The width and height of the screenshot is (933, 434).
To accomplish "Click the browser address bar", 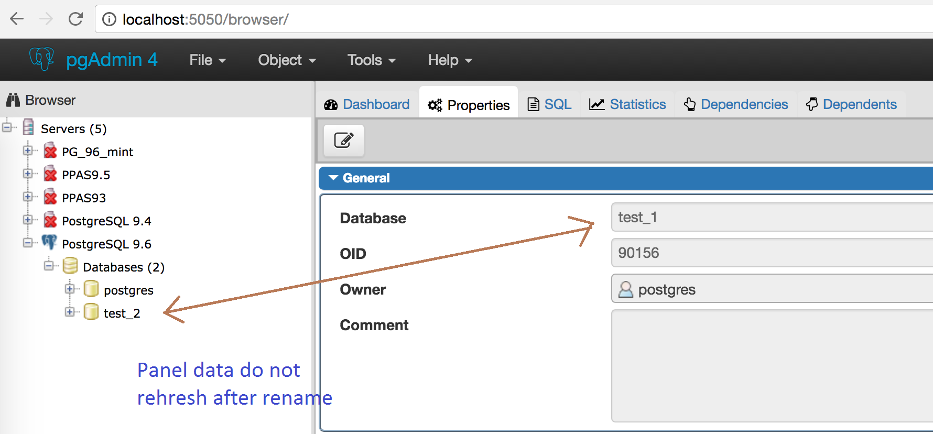I will (x=472, y=19).
